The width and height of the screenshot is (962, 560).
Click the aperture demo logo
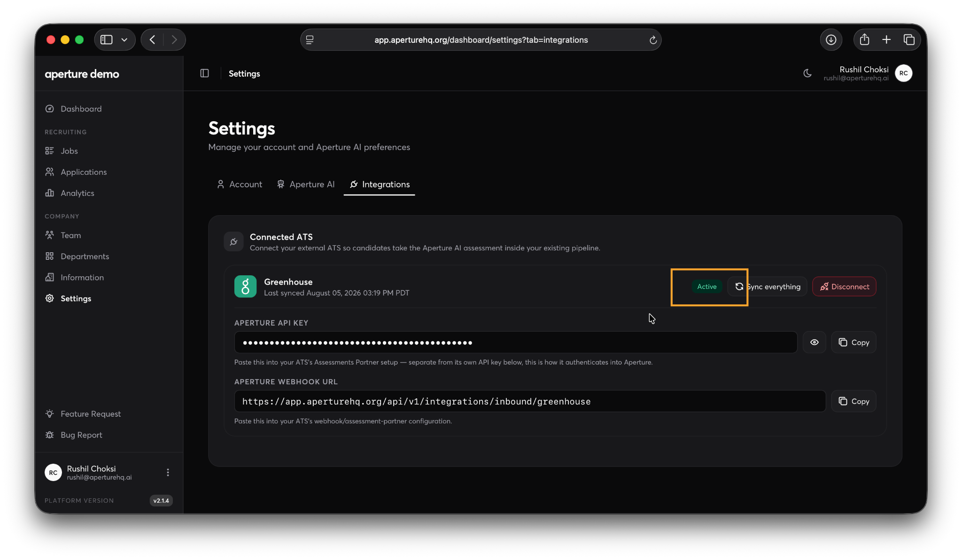pos(82,74)
